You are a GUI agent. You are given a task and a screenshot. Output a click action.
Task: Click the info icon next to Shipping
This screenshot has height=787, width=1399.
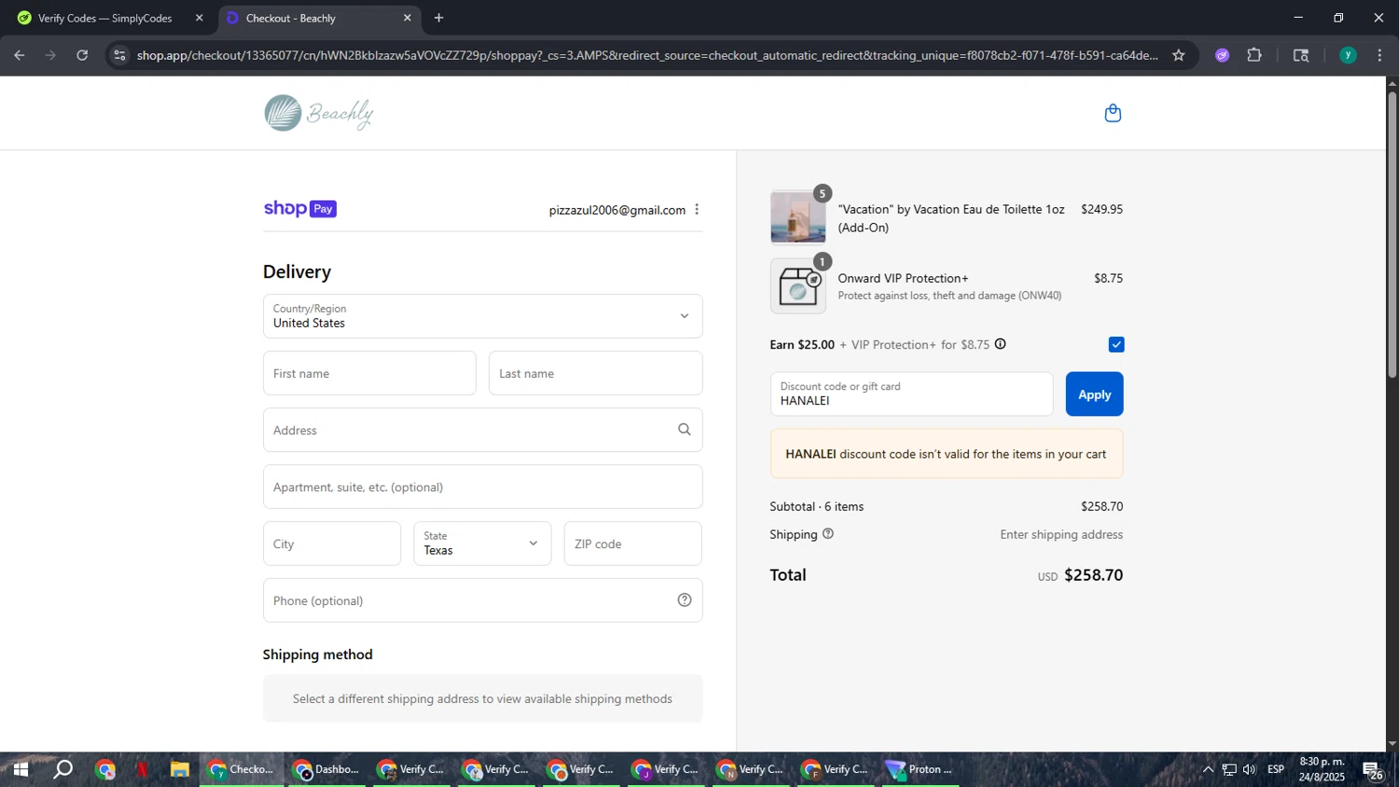(x=828, y=534)
